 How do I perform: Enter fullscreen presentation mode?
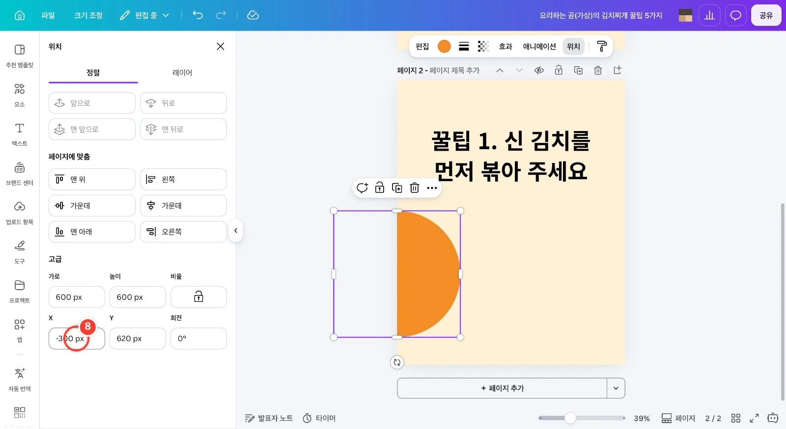754,418
